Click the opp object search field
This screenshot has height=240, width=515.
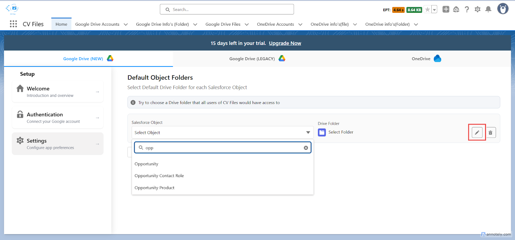pyautogui.click(x=223, y=148)
